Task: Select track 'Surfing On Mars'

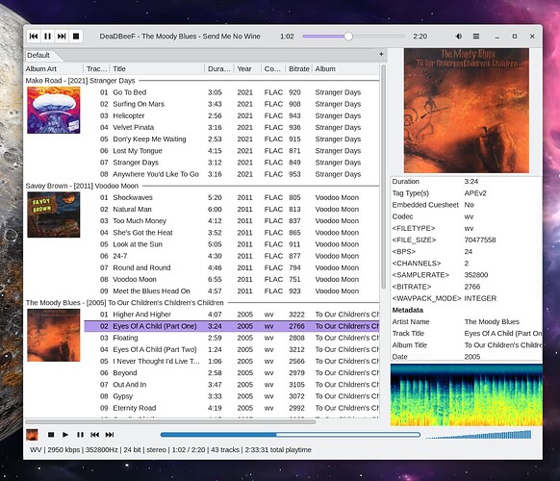Action: pos(232,104)
